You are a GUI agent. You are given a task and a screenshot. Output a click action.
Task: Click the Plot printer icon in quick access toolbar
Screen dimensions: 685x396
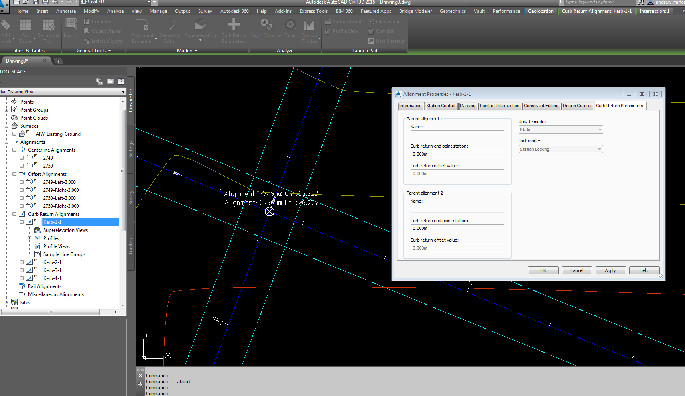pyautogui.click(x=45, y=2)
